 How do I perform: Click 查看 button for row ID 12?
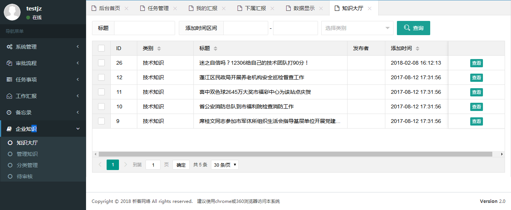click(x=476, y=78)
